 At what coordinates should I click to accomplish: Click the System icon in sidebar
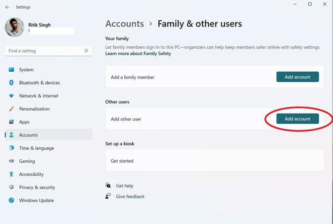(11, 70)
